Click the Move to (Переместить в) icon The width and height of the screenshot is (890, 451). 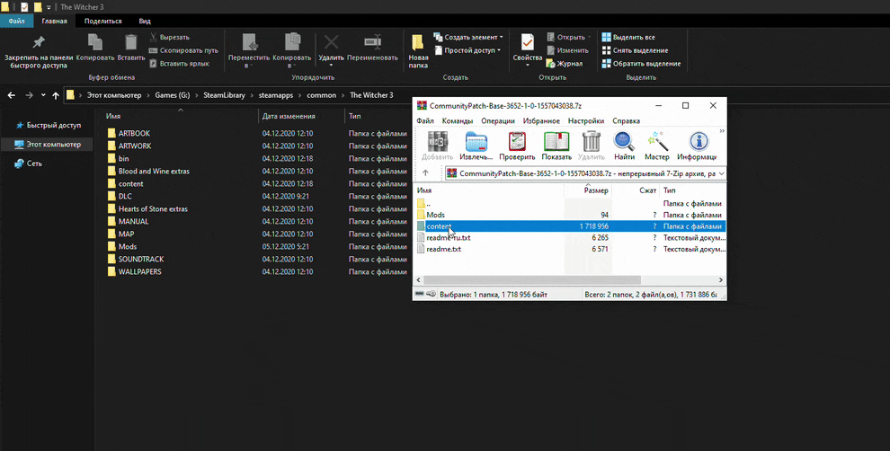pyautogui.click(x=249, y=42)
